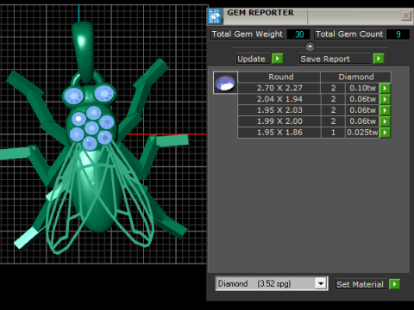Click the Total Gem Weight value .30
The width and height of the screenshot is (414, 310).
pyautogui.click(x=298, y=34)
